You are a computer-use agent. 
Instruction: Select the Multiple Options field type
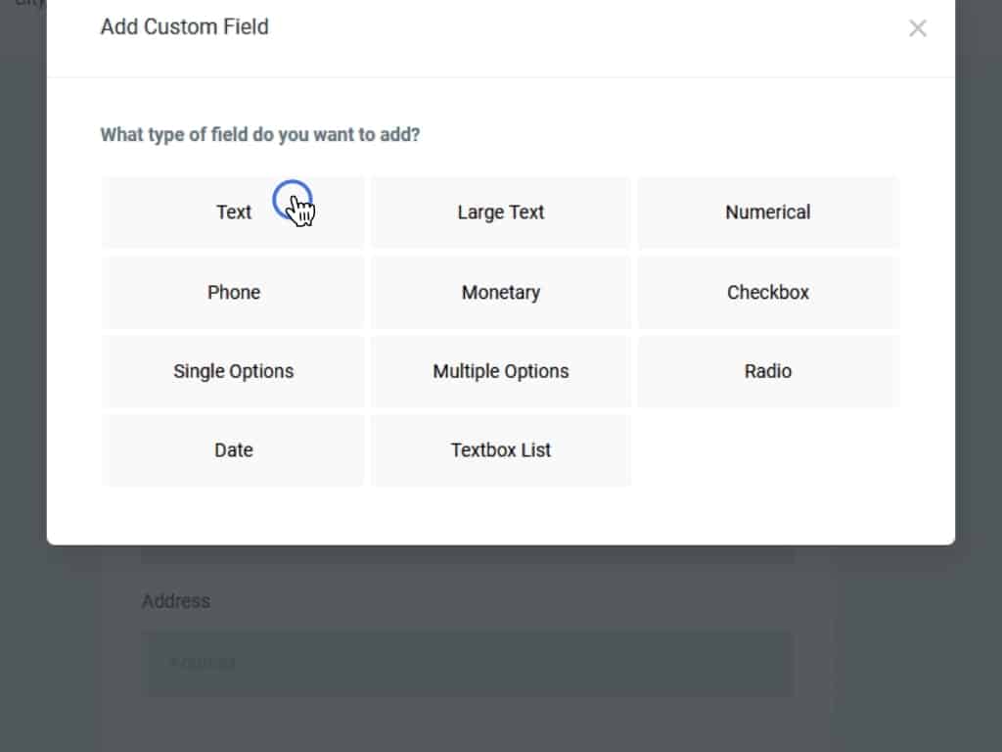(x=500, y=372)
